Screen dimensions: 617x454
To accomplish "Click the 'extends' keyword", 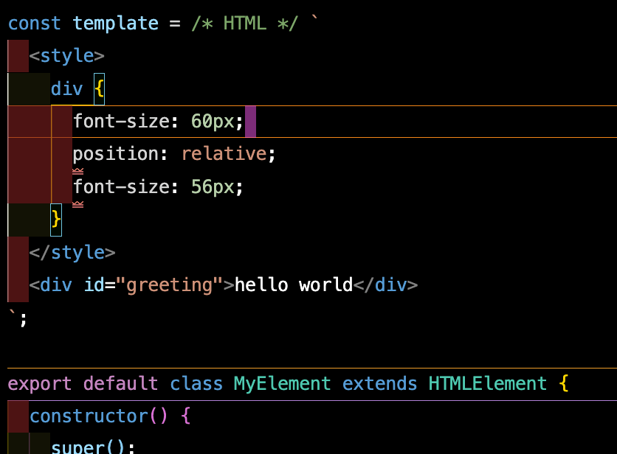I will pyautogui.click(x=380, y=384).
